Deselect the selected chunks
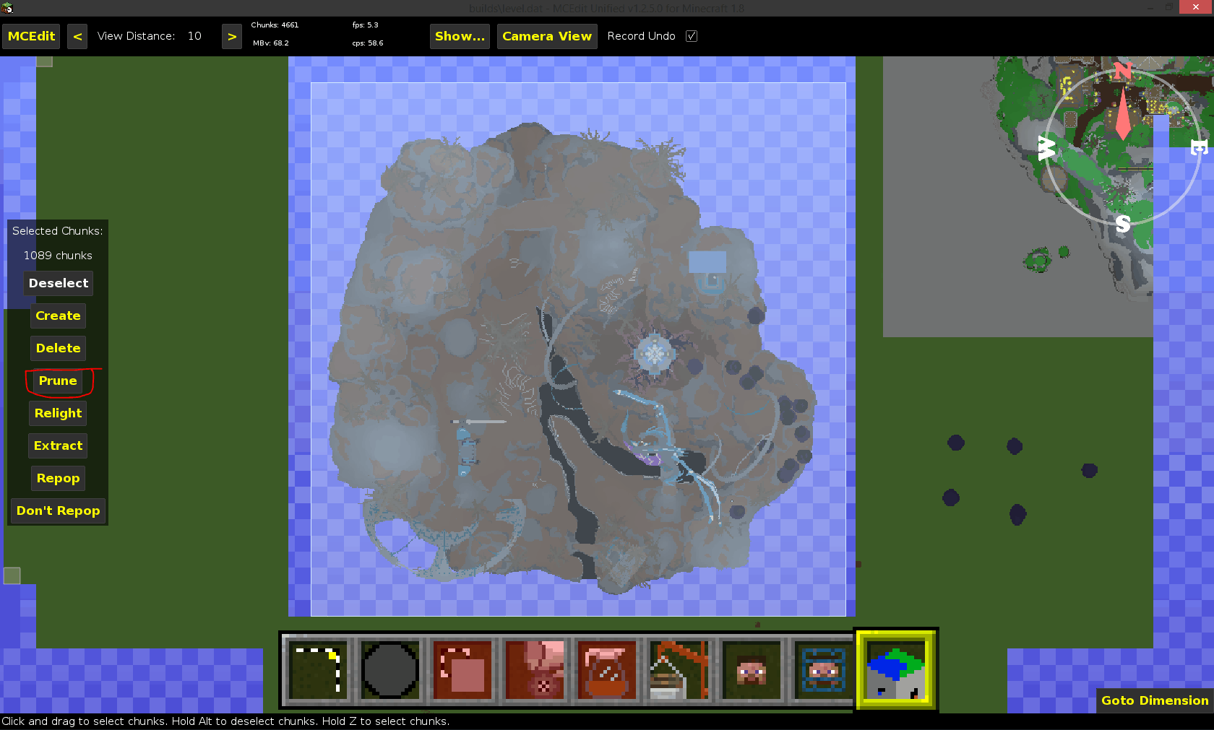The height and width of the screenshot is (730, 1214). 59,283
